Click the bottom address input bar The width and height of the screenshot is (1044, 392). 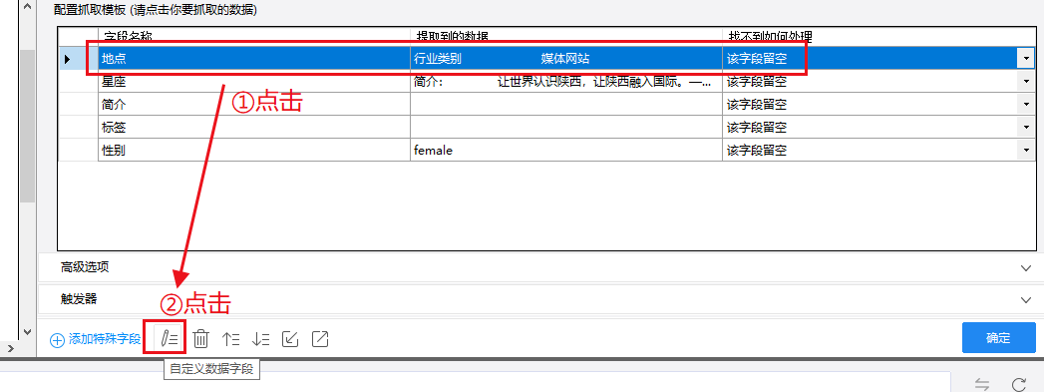[x=475, y=382]
